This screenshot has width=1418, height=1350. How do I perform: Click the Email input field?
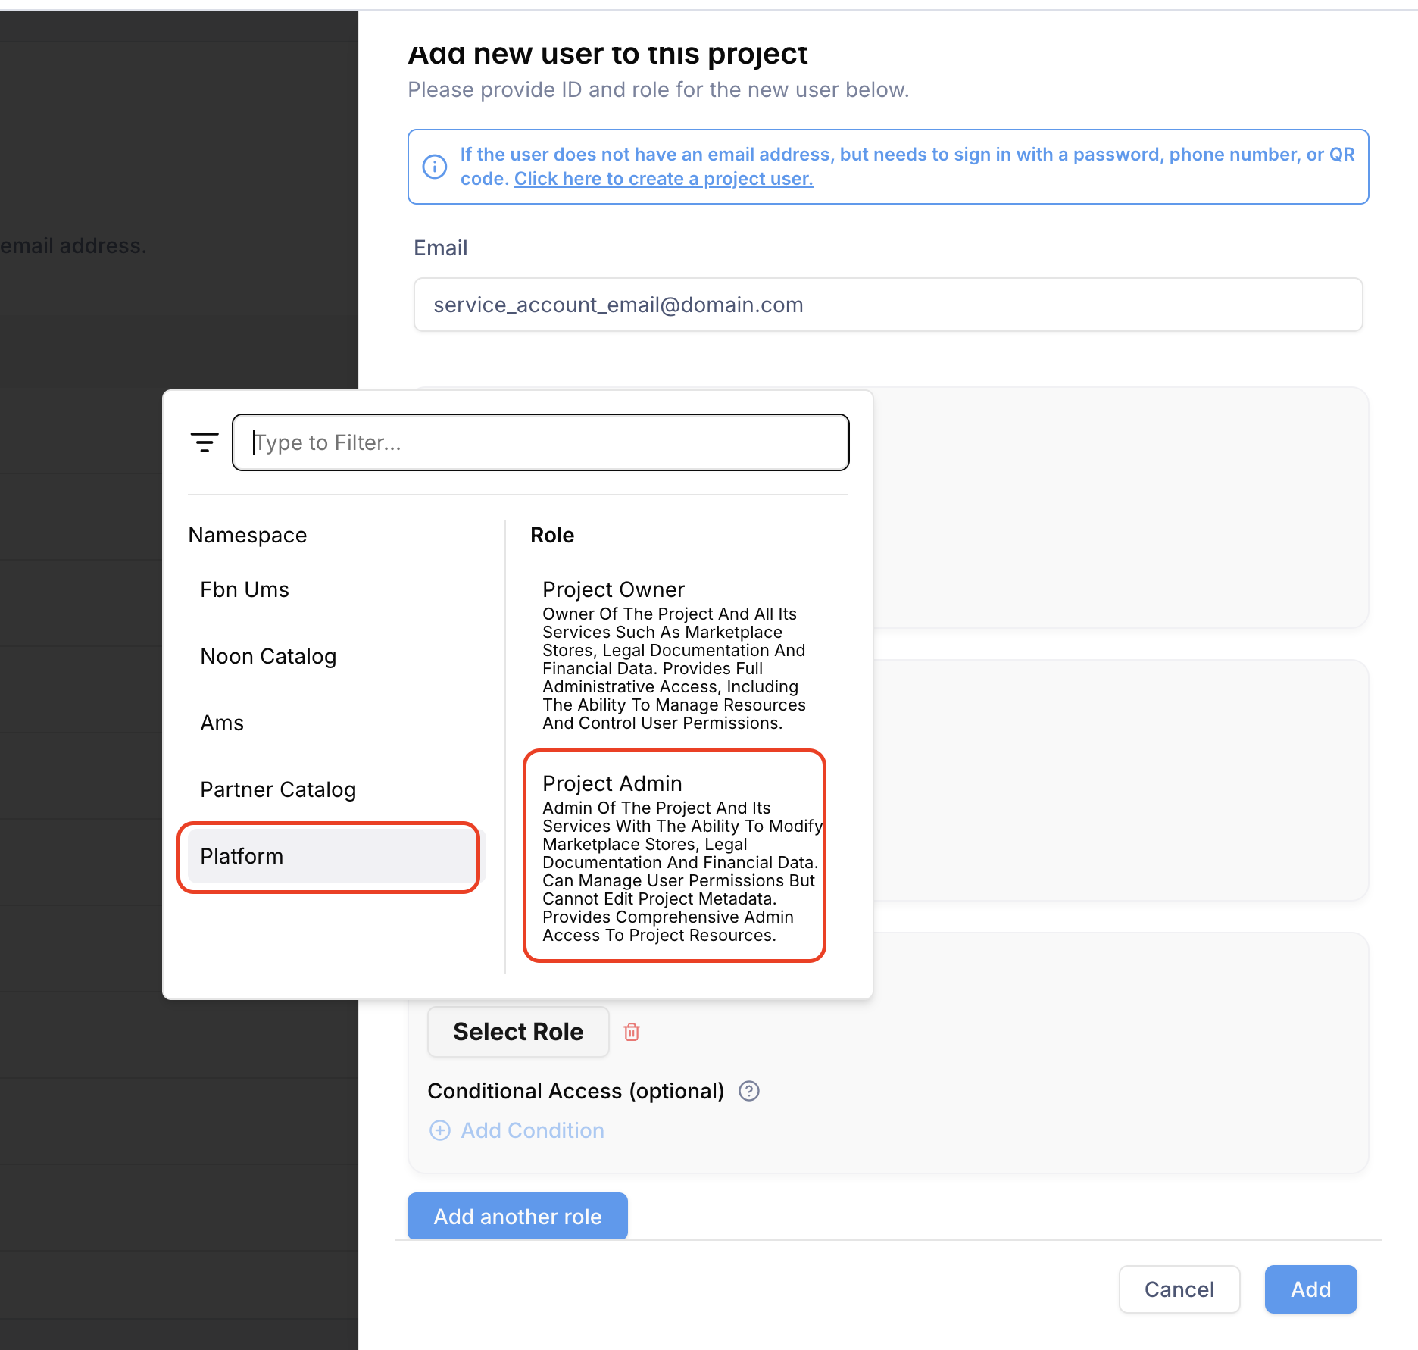tap(888, 305)
